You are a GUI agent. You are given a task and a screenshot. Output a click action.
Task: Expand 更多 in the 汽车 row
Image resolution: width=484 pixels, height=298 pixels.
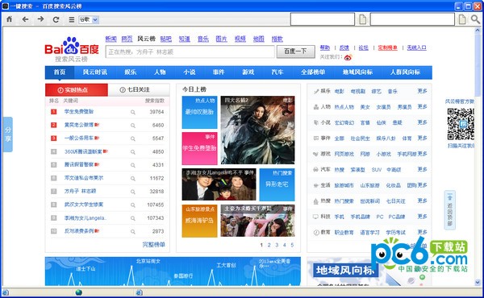click(x=422, y=169)
